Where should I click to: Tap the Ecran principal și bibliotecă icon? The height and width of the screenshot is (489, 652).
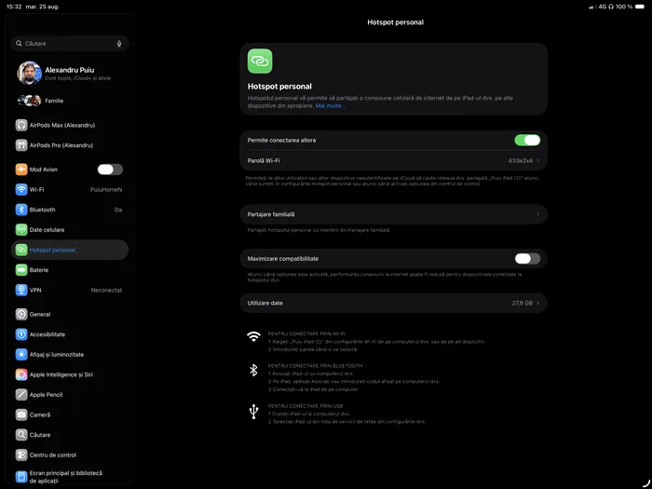point(21,477)
